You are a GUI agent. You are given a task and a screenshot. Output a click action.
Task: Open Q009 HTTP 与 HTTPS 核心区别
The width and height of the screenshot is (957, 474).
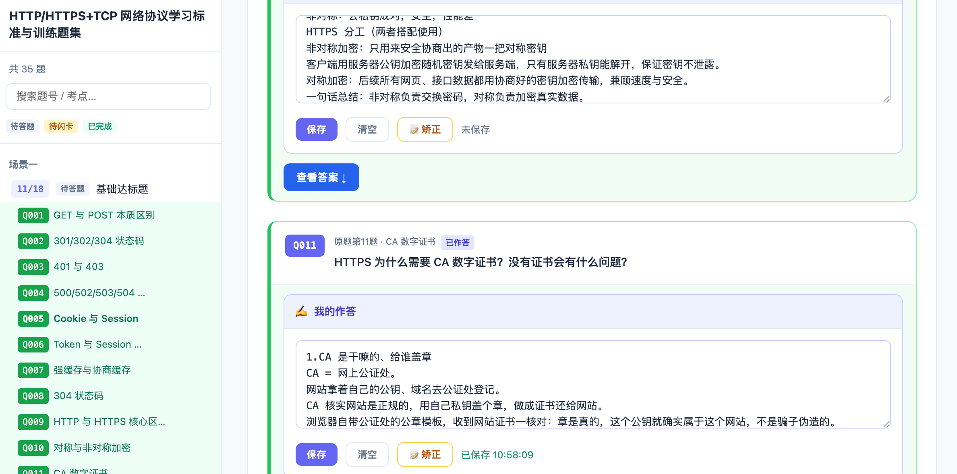[110, 422]
